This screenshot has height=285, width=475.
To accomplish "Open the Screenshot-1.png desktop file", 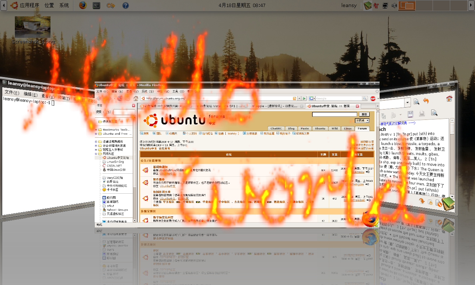I will click(x=33, y=30).
